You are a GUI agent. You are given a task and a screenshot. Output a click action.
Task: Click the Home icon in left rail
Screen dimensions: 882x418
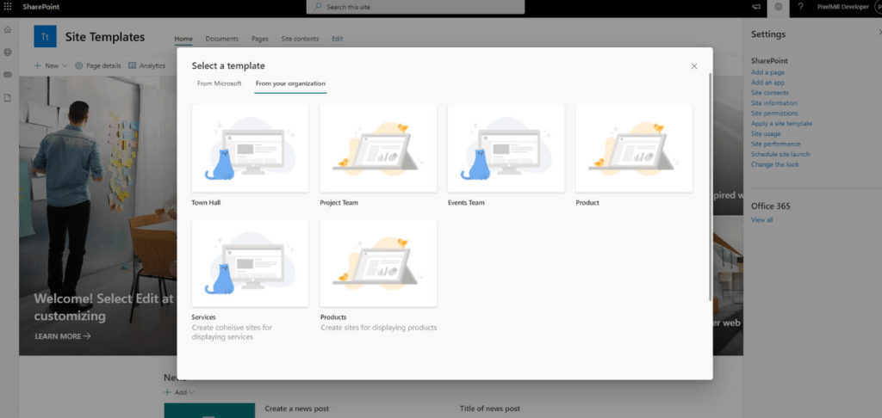click(x=8, y=30)
